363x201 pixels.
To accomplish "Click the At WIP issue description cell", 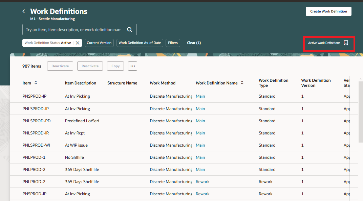I will click(x=76, y=145).
